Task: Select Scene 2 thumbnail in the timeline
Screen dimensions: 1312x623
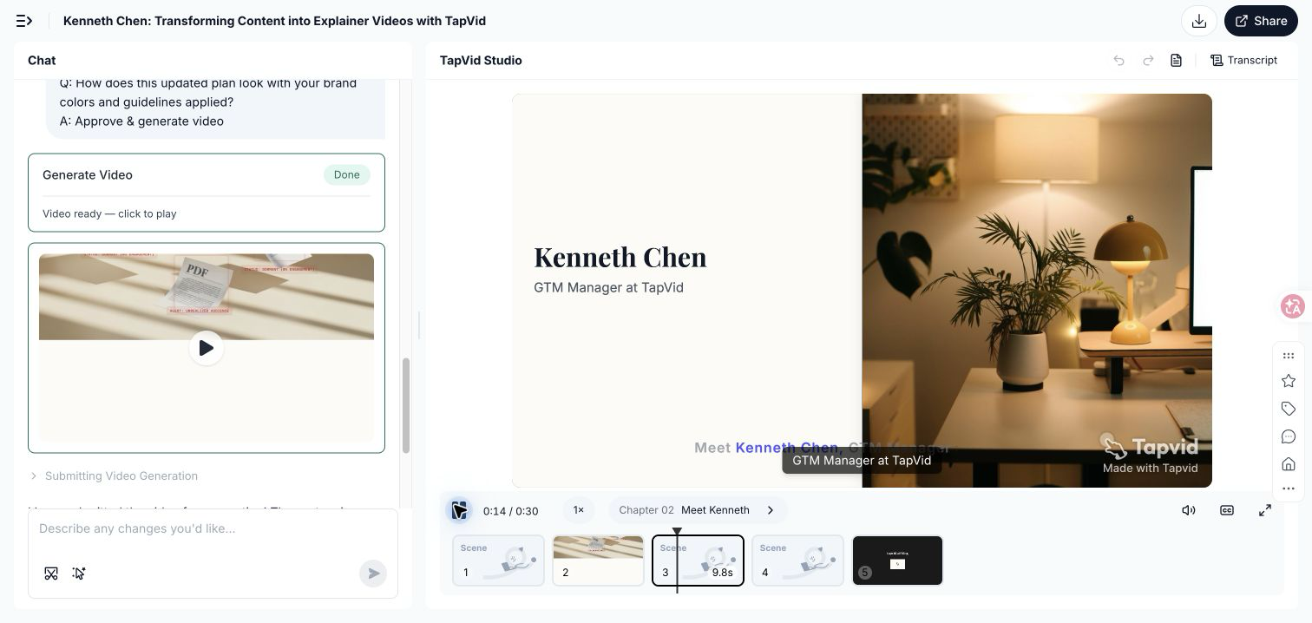Action: 598,561
